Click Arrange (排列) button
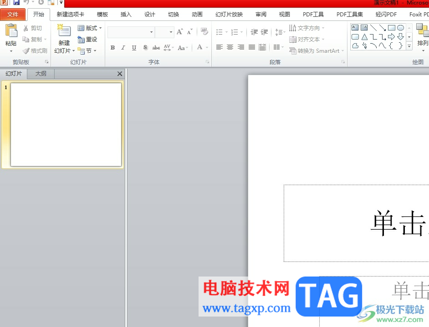Viewport: 429px width, 327px height. pos(423,38)
